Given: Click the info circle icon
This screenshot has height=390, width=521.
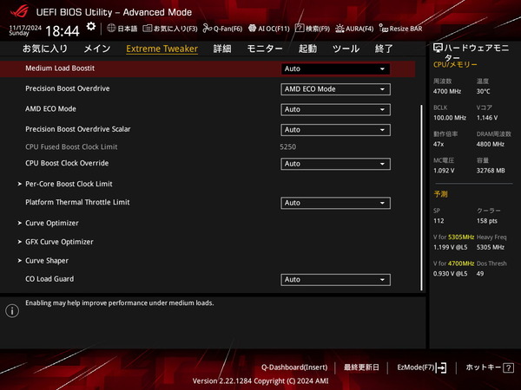Looking at the screenshot, I should point(12,311).
